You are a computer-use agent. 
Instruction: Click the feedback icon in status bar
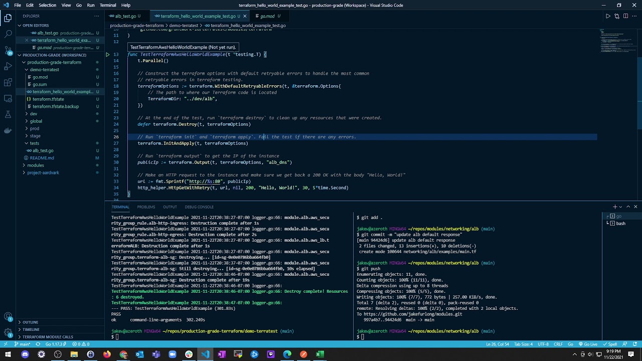click(x=626, y=344)
